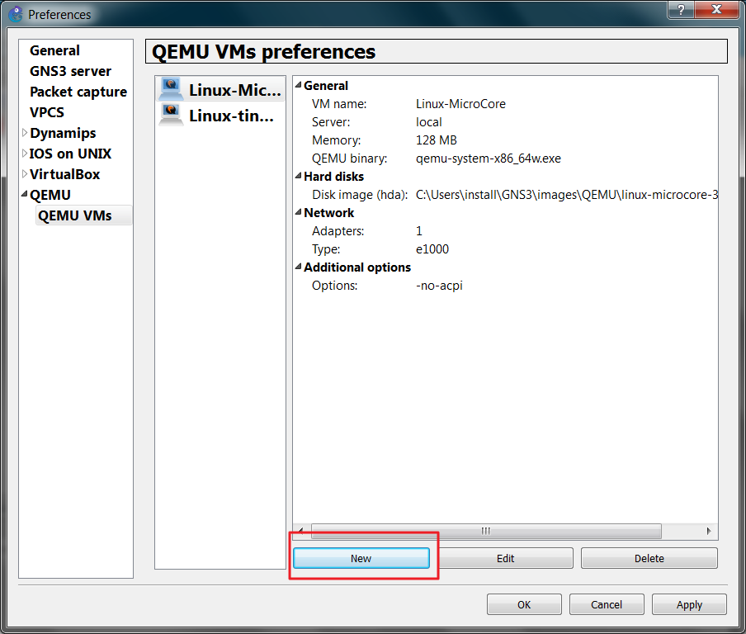Expand the IOS on UNIX node
Image resolution: width=746 pixels, height=634 pixels.
24,154
